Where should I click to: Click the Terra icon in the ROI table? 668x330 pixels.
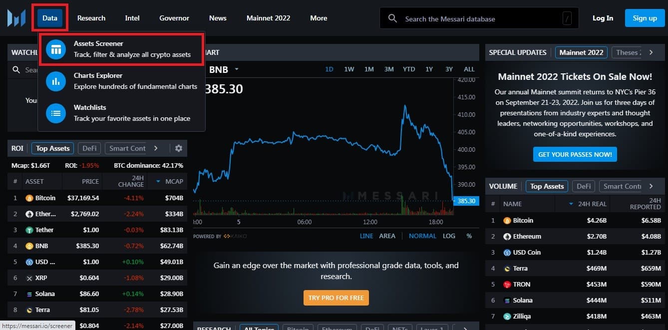pos(29,310)
